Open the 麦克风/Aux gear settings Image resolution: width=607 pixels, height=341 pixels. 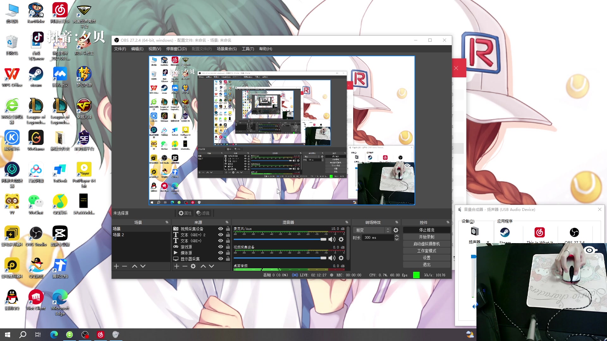[341, 239]
